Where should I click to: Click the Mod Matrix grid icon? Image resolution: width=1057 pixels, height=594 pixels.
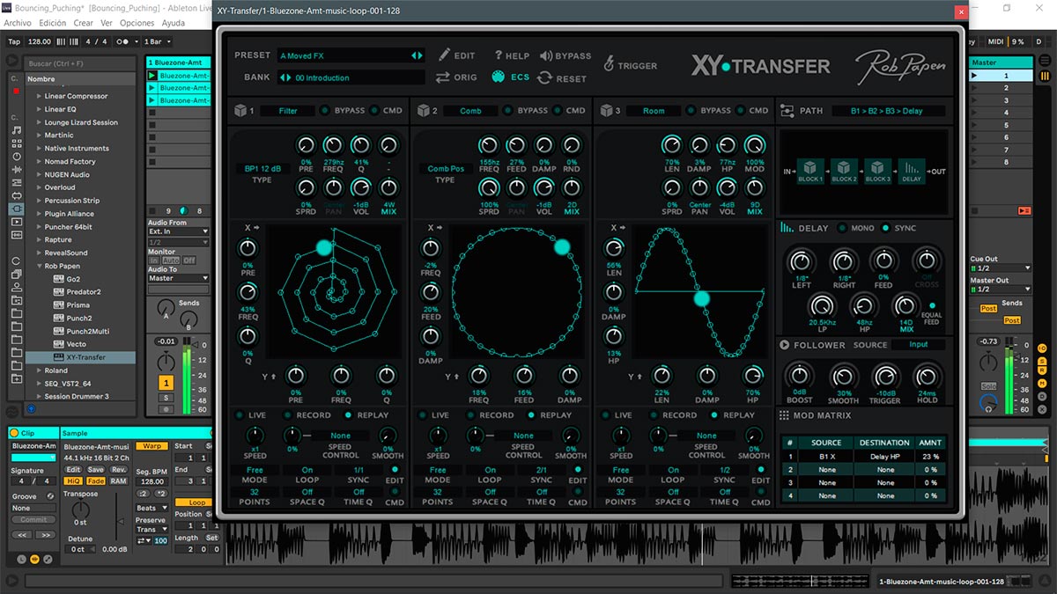click(x=784, y=415)
